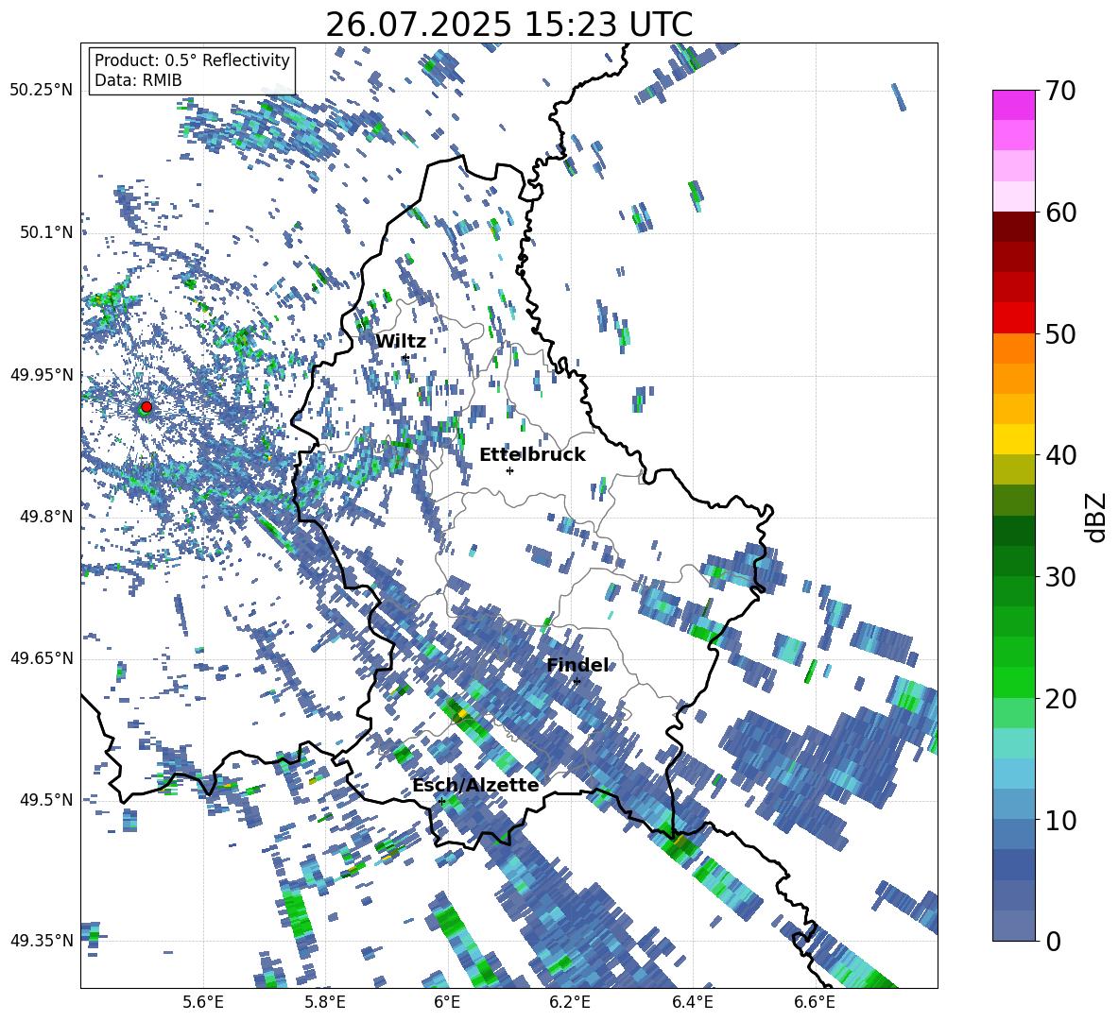Screen dimensions: 1119x1021
Task: Click the 49.65°N latitude label
Action: tap(42, 657)
